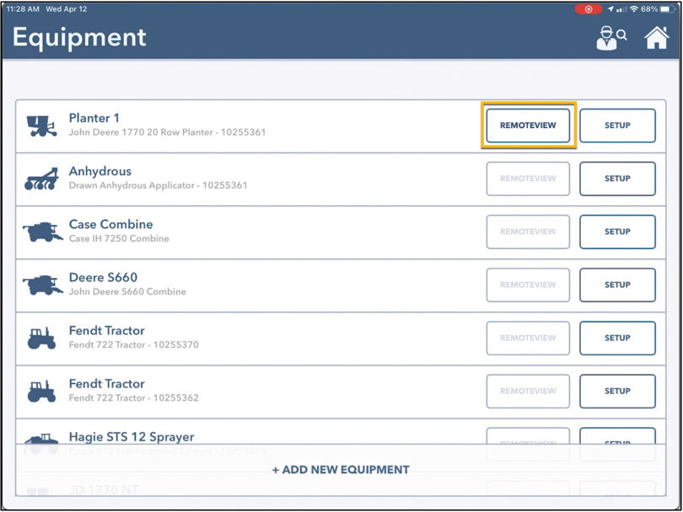Tap the location services arrow icon
Image resolution: width=683 pixels, height=512 pixels.
coord(610,9)
